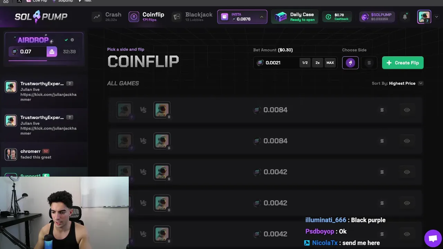Switch to the Crash game tab

107,17
